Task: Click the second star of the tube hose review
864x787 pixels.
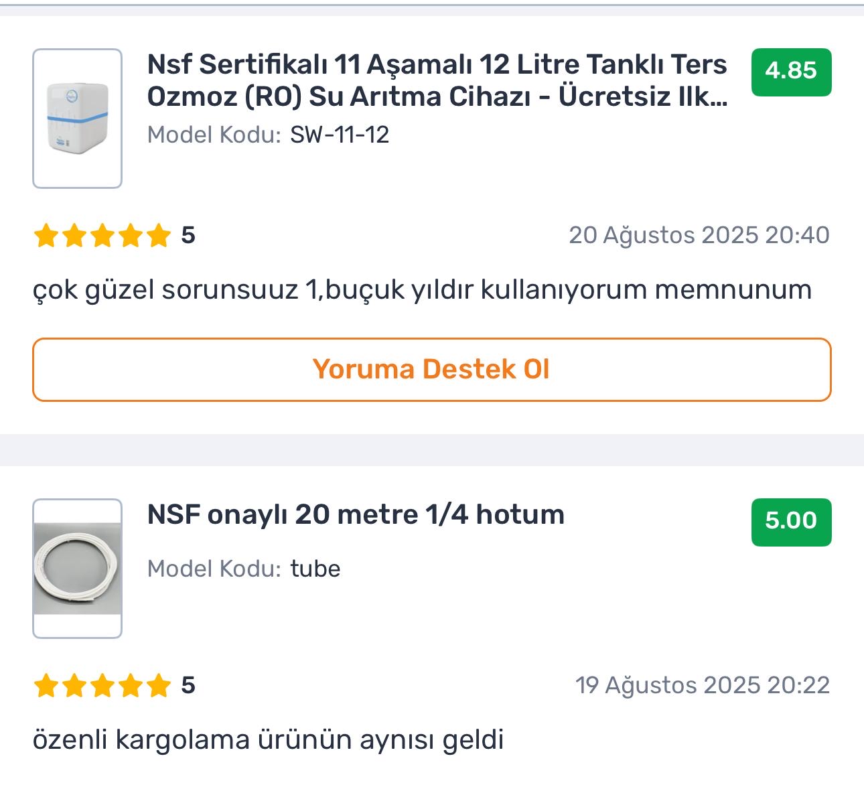Action: coord(74,686)
